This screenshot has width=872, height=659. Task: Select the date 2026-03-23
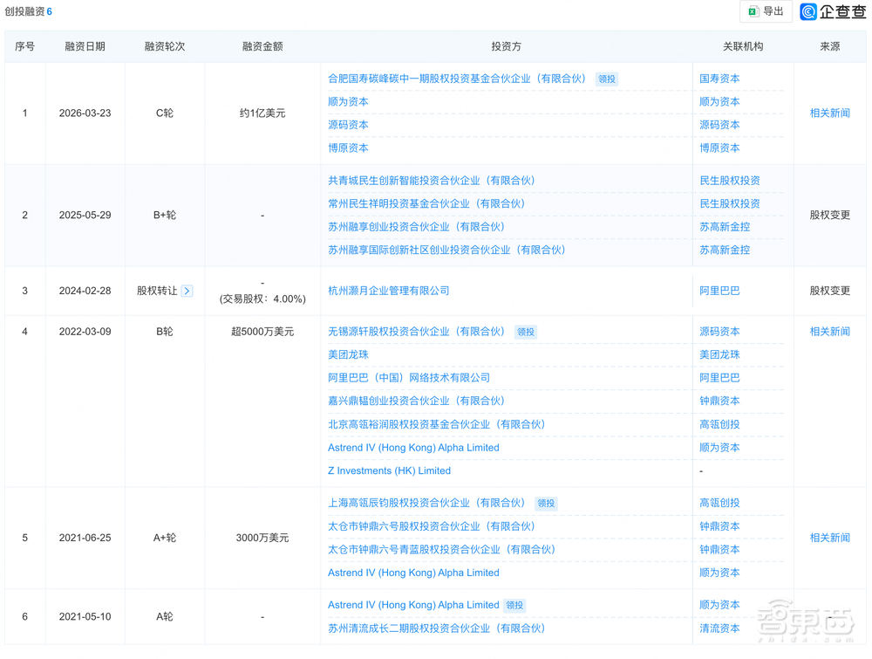pos(85,113)
